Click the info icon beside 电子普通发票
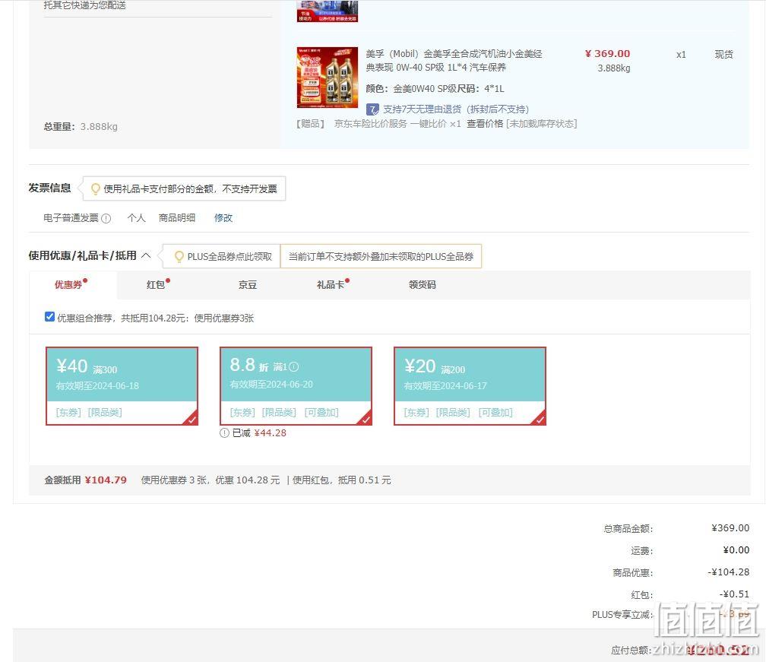Viewport: 766px width, 662px height. [106, 218]
